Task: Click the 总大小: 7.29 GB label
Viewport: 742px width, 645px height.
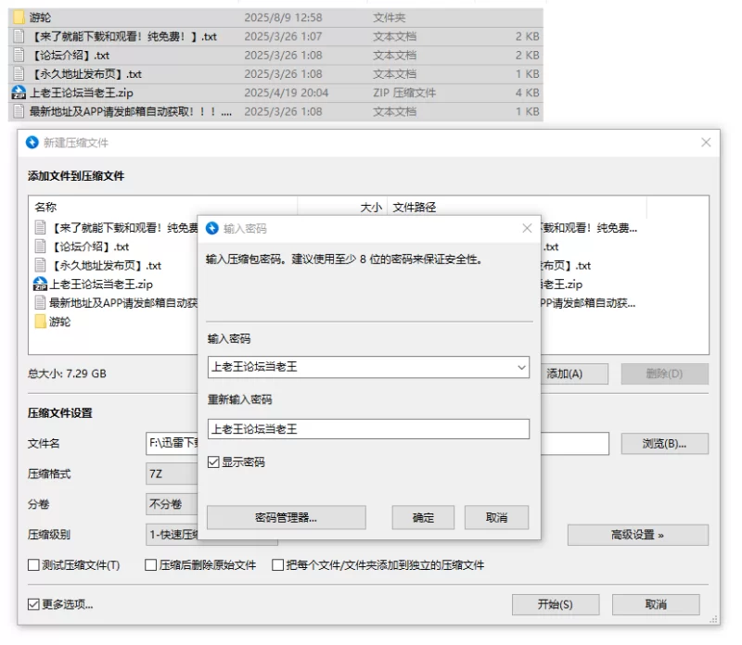Action: click(x=67, y=373)
